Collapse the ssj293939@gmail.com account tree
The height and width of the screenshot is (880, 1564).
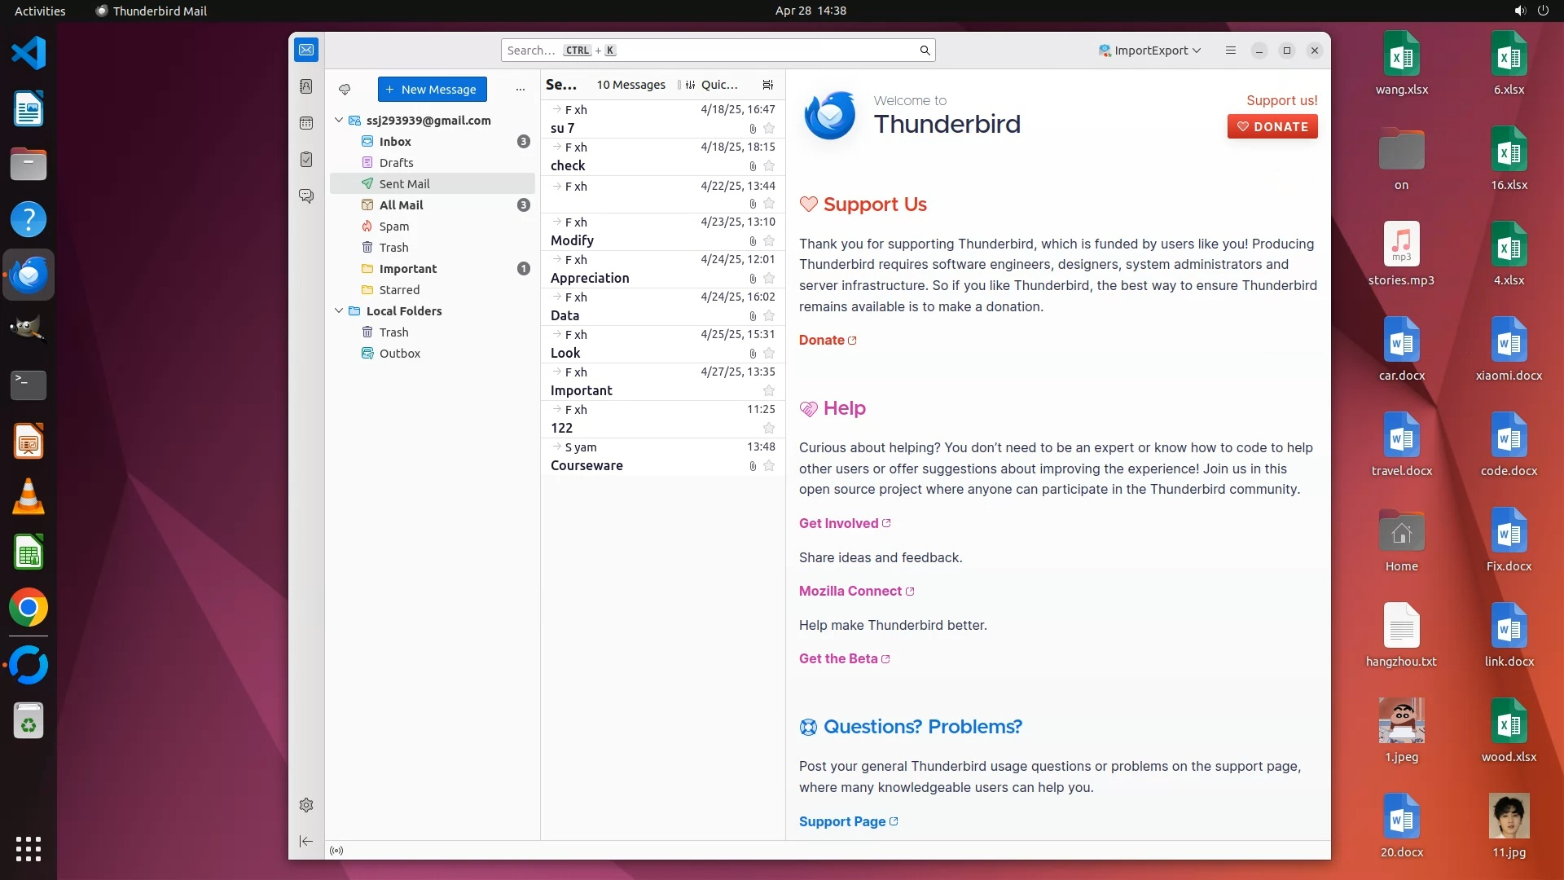(339, 121)
